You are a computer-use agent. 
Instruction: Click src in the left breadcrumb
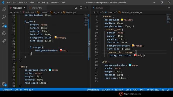point(12,12)
